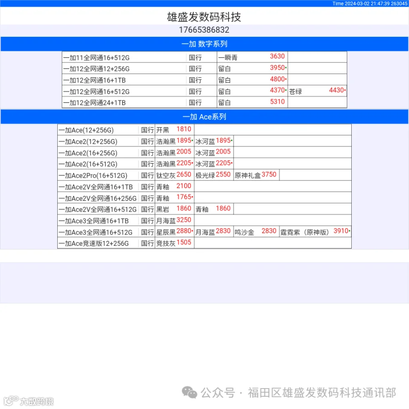The height and width of the screenshot is (409, 409).
Task: Click the price 3950
Action: click(277, 68)
